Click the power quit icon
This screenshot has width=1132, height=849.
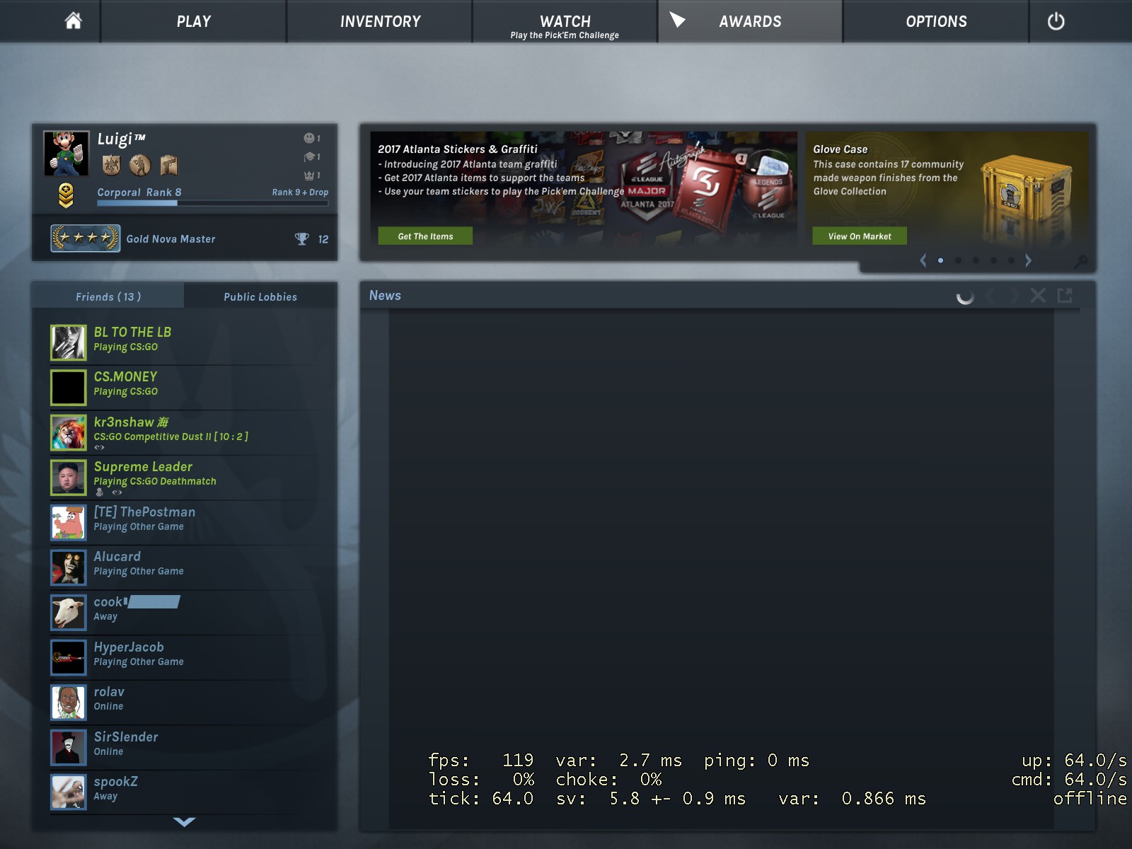pyautogui.click(x=1056, y=21)
